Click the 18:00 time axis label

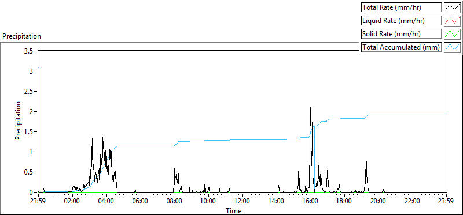pos(344,202)
